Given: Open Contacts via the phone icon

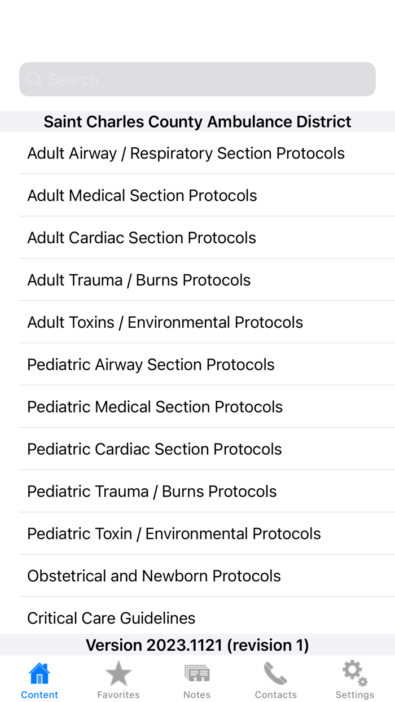Looking at the screenshot, I should (276, 672).
